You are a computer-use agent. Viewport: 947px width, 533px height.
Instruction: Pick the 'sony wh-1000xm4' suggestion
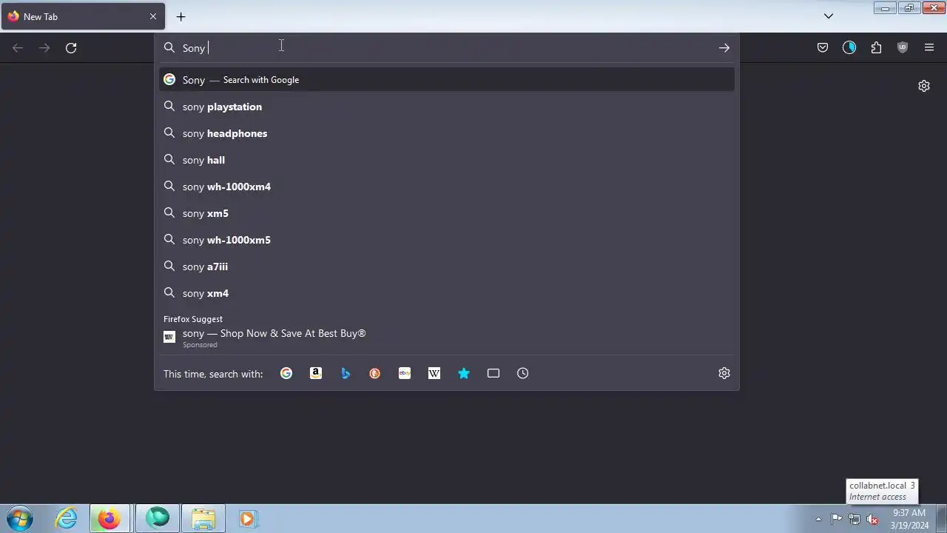point(447,187)
